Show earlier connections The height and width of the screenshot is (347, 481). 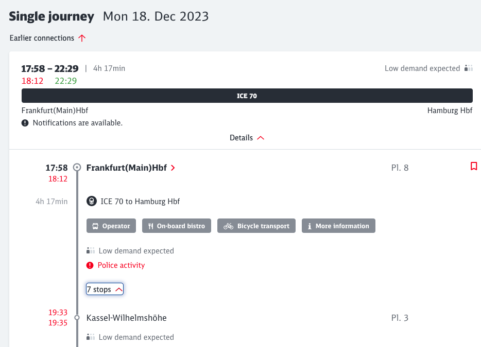tap(47, 38)
